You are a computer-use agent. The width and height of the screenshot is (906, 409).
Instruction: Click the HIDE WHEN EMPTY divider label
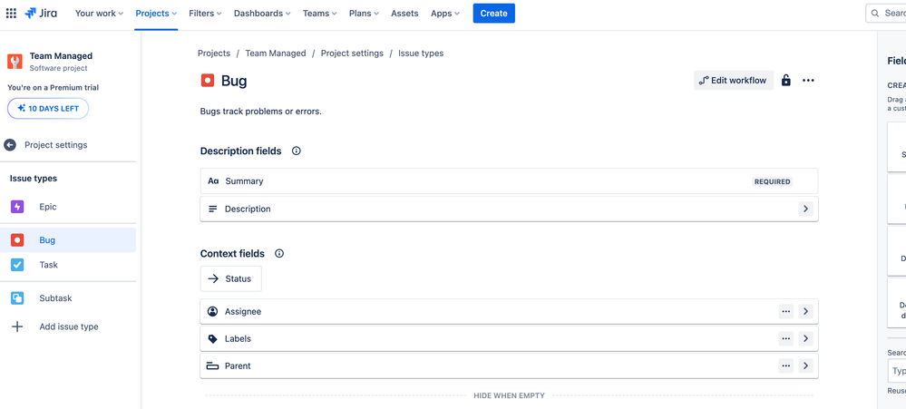click(509, 395)
